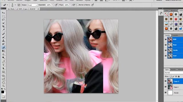Screen dimensions: 183x102
Task: Click the Opacidad 100% value field
Action: pyautogui.click(x=49, y=5)
